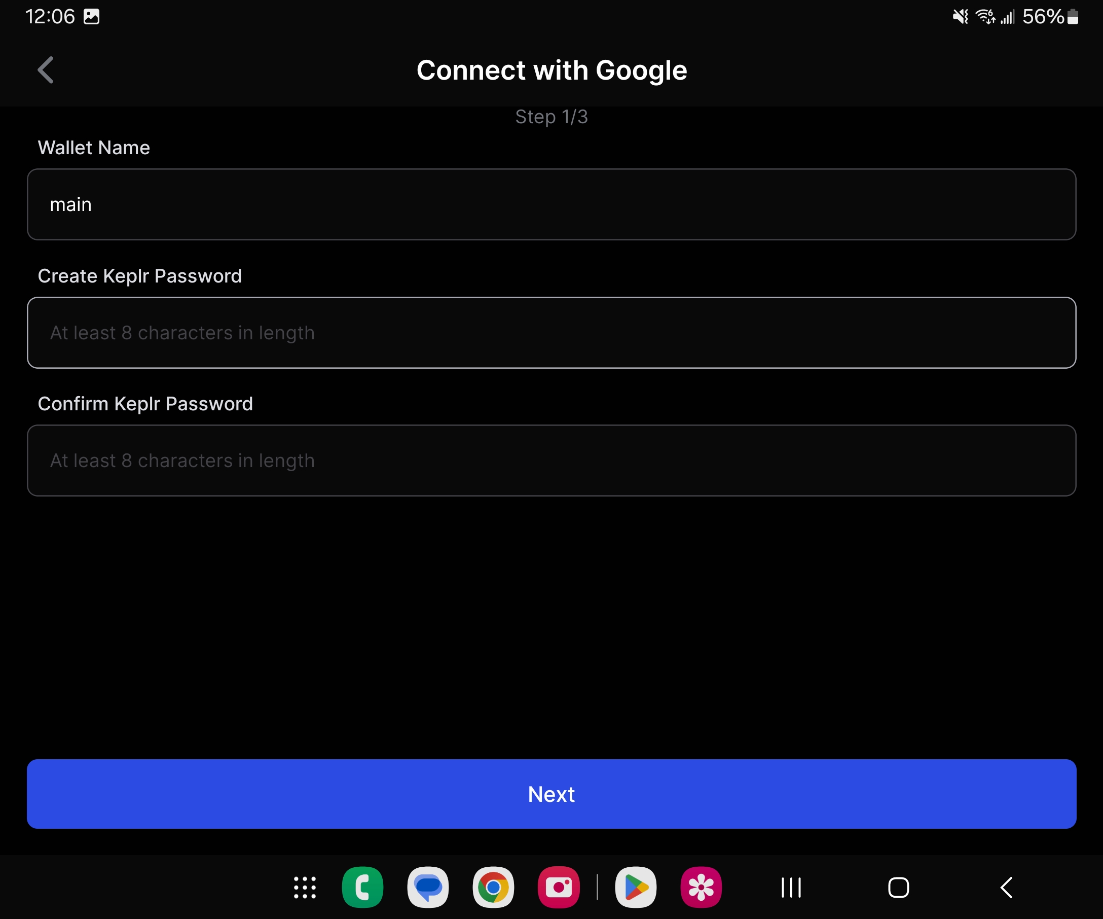Screen dimensions: 1103x919
Task: Tap the battery 56% indicator
Action: 1050,17
